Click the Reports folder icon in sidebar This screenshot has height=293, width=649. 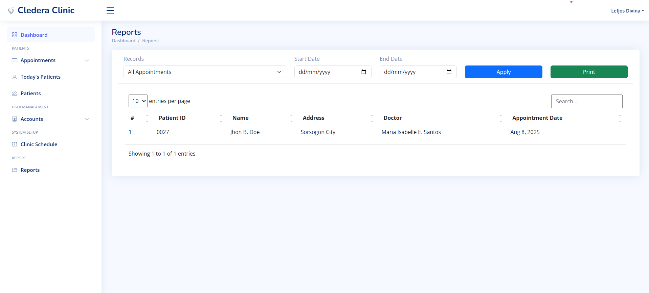tap(15, 170)
